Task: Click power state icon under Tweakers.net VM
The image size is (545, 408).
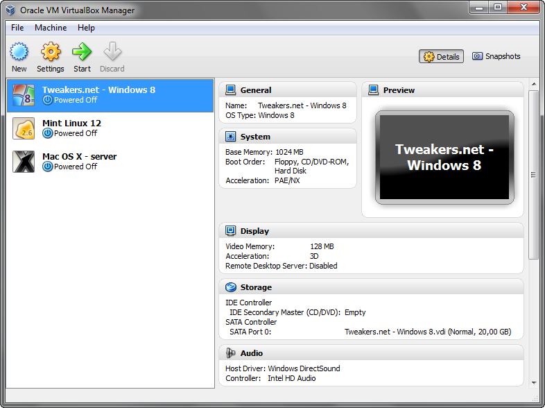Action: tap(48, 100)
